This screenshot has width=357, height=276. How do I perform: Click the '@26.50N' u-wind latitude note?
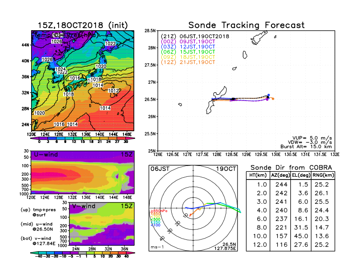[x=42, y=229]
